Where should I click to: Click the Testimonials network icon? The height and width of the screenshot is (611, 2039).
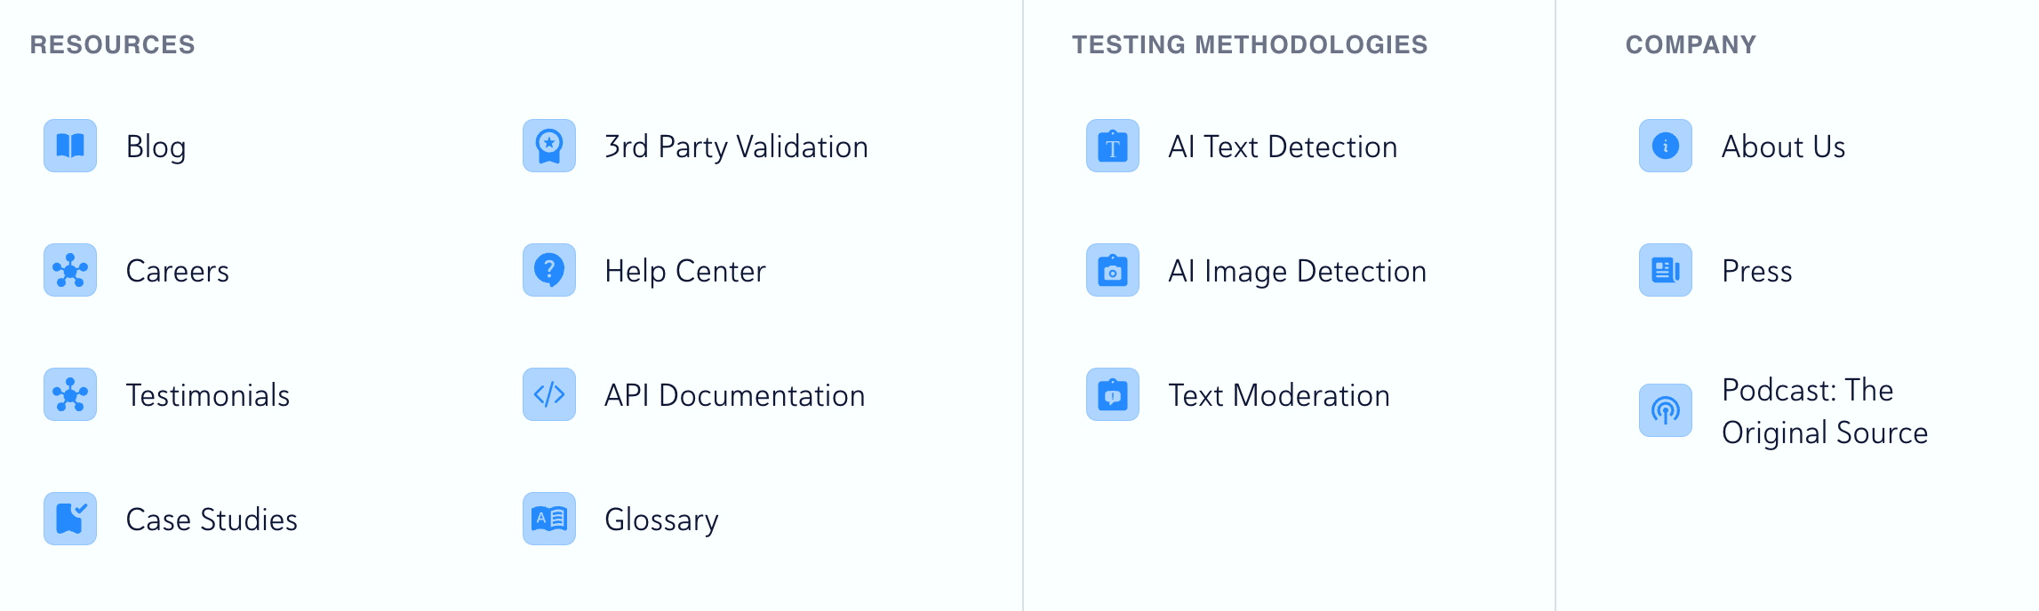click(70, 394)
